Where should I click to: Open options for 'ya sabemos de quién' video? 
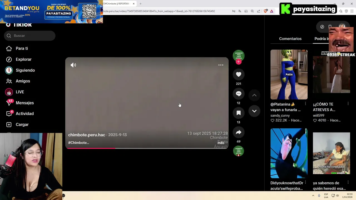click(x=348, y=182)
